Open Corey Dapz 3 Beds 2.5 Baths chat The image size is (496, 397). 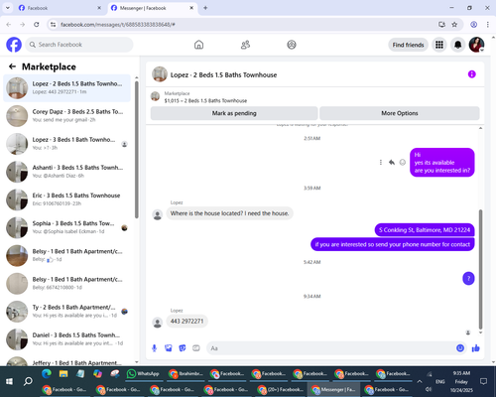pyautogui.click(x=66, y=116)
